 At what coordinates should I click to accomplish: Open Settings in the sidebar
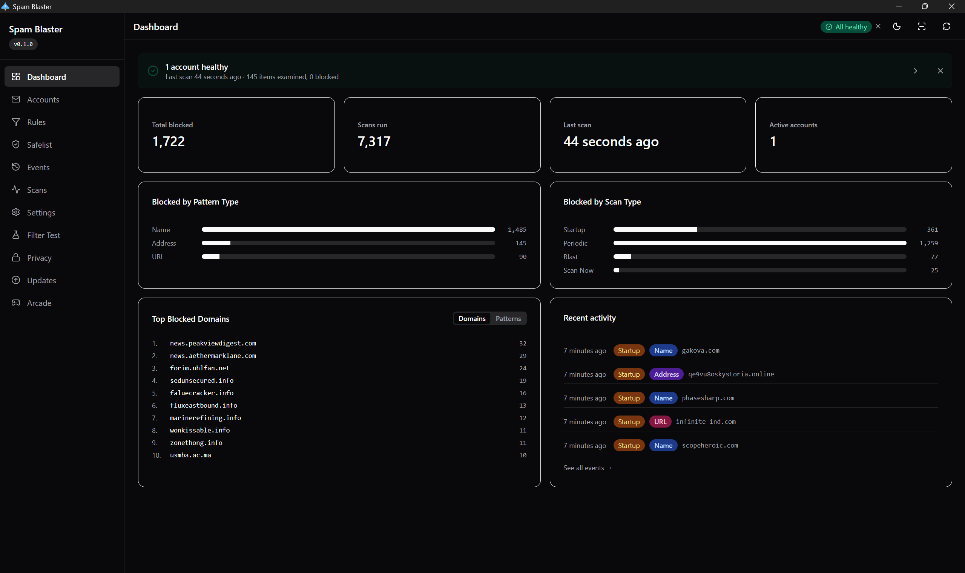click(x=62, y=212)
